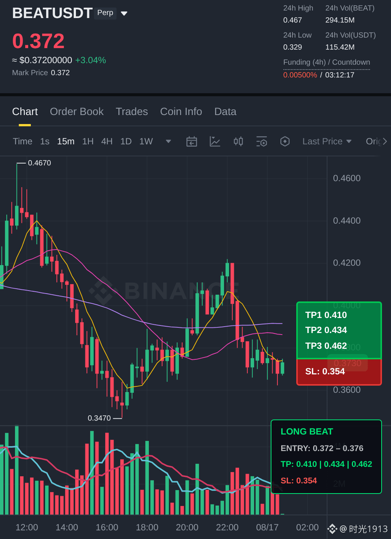The width and height of the screenshot is (391, 539).
Task: Open the Trades tab
Action: coord(132,112)
